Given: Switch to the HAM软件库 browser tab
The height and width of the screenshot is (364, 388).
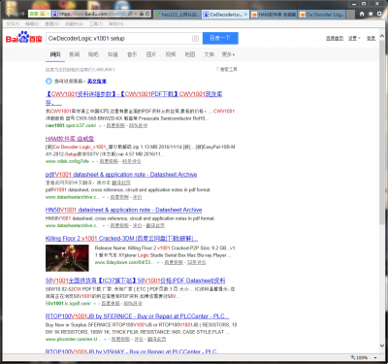Looking at the screenshot, I should pos(274,15).
